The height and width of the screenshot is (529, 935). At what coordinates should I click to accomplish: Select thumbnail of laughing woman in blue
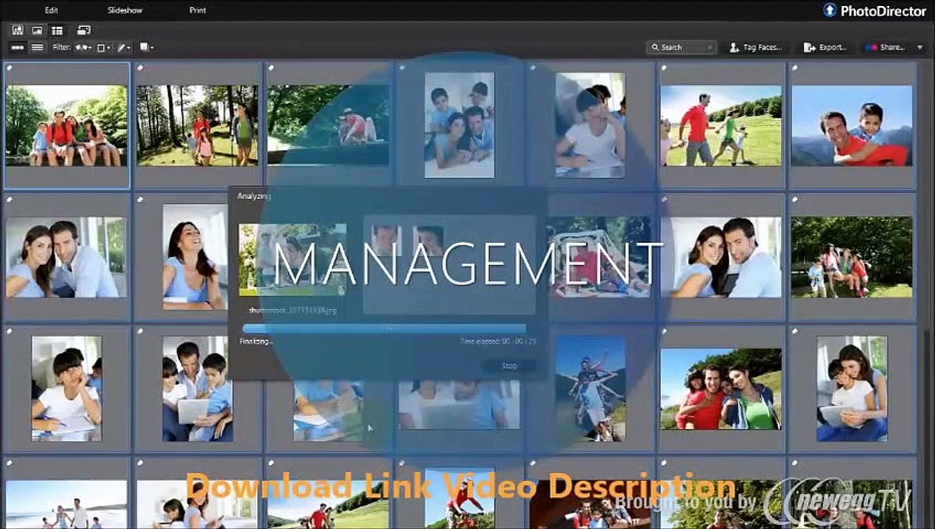coord(195,256)
